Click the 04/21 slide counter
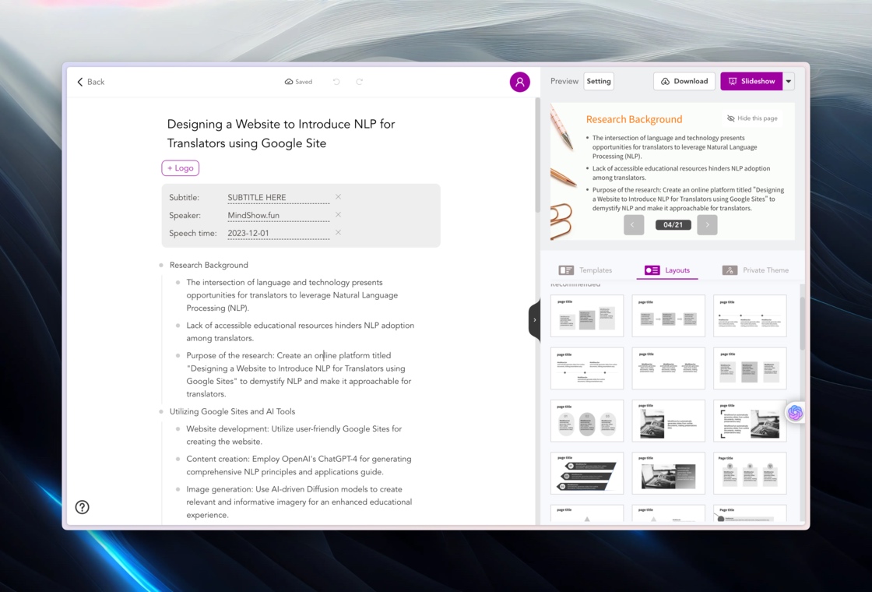872x592 pixels. pyautogui.click(x=673, y=225)
